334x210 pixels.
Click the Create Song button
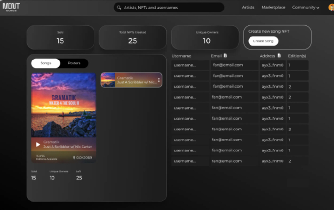click(x=263, y=41)
